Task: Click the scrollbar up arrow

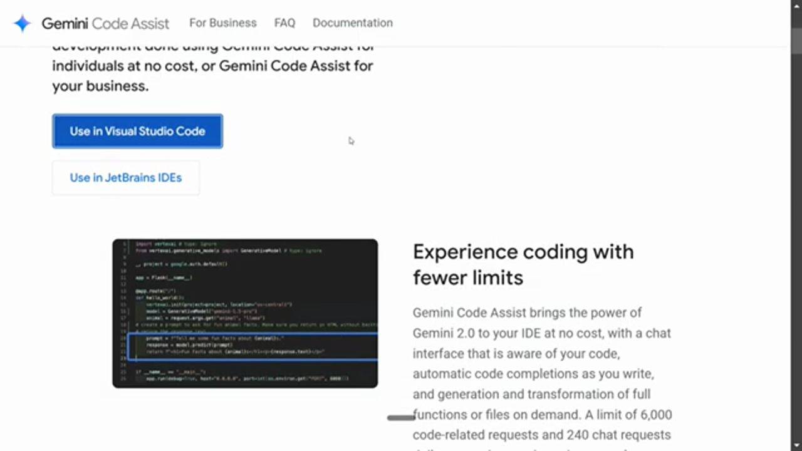Action: click(x=796, y=6)
